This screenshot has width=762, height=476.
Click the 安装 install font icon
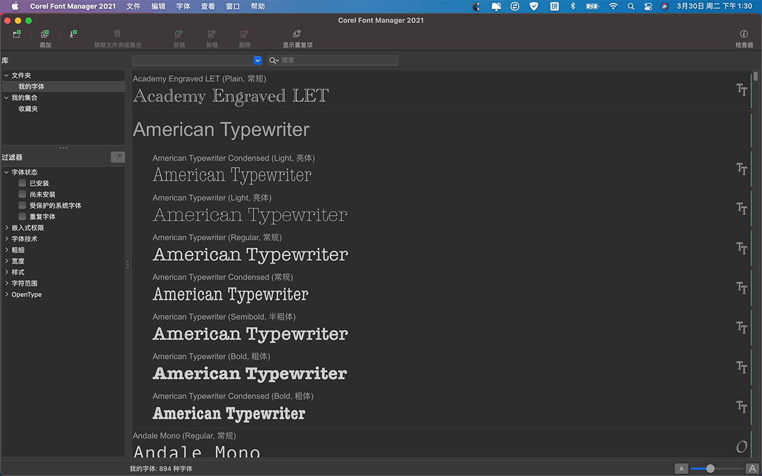(178, 34)
